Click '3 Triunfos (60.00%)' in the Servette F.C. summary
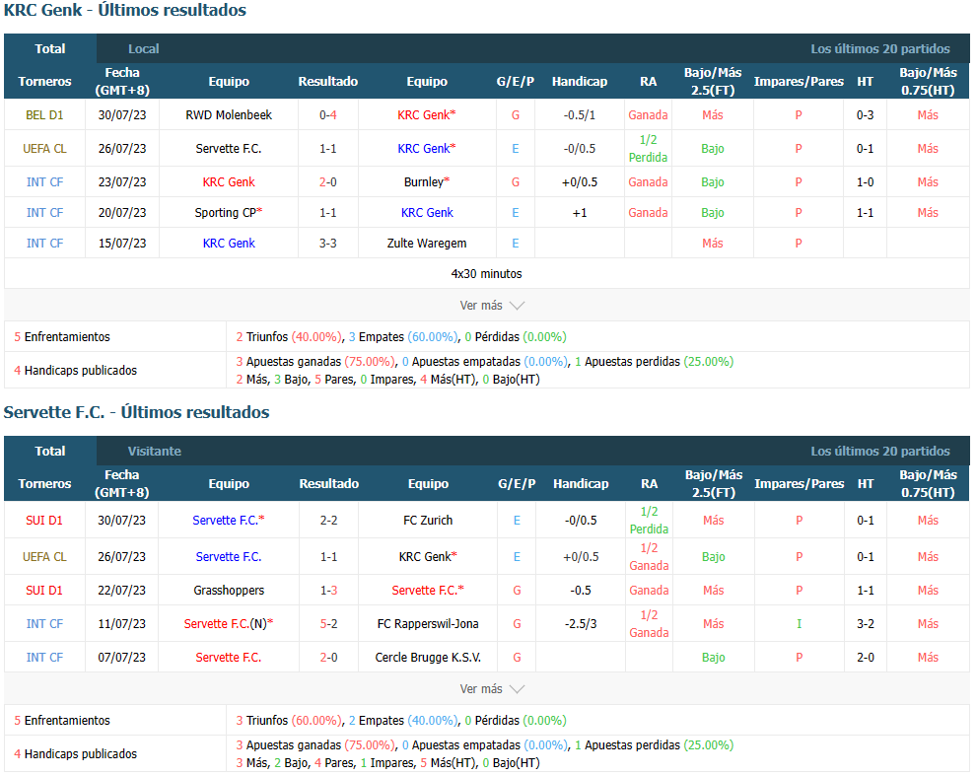977x776 pixels. click(289, 720)
